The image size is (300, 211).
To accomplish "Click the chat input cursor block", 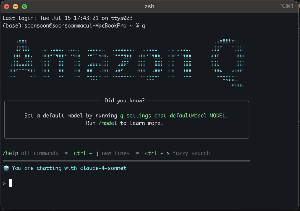I will [x=10, y=183].
